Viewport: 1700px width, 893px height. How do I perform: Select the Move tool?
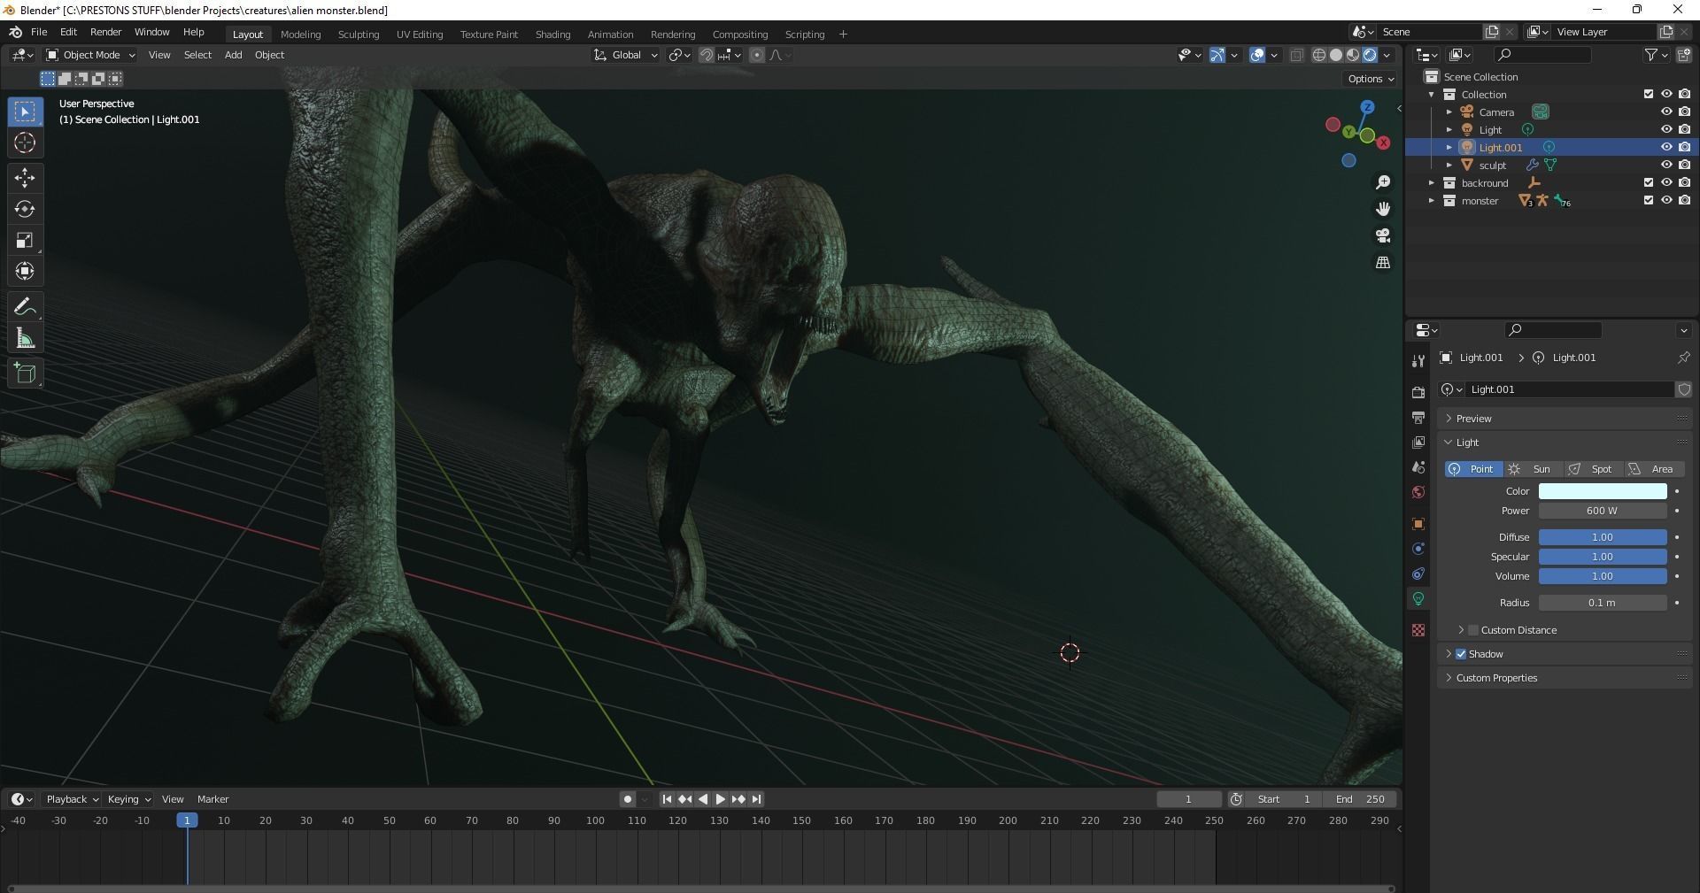point(25,178)
